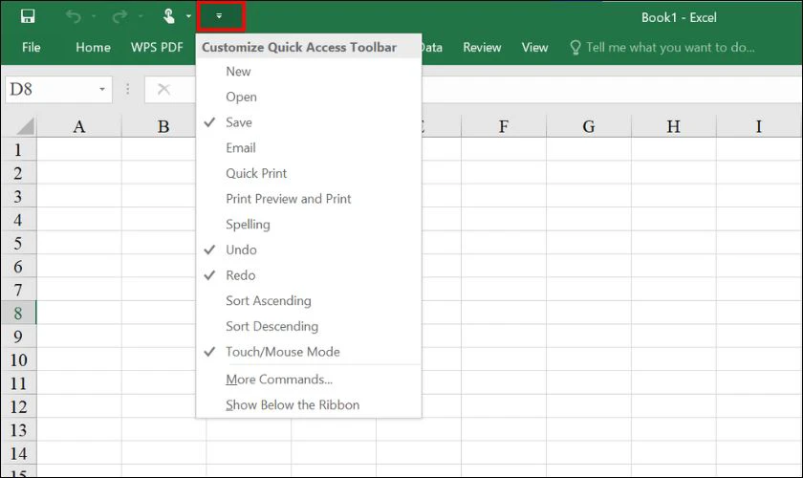Enable Sort Ascending in the customize menu
803x478 pixels.
point(309,301)
